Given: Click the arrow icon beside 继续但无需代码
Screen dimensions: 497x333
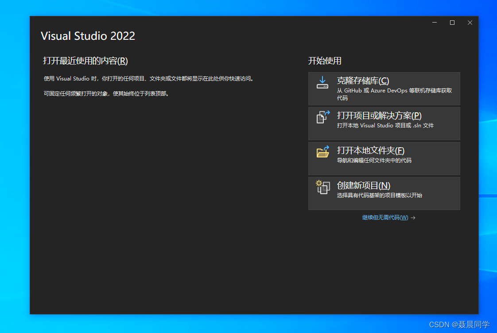Looking at the screenshot, I should (x=413, y=218).
